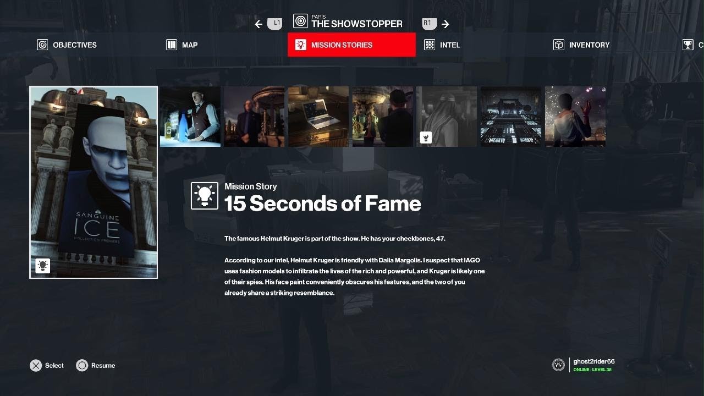The width and height of the screenshot is (704, 396).
Task: Click the 15 Seconds of Fame title
Action: coord(323,204)
